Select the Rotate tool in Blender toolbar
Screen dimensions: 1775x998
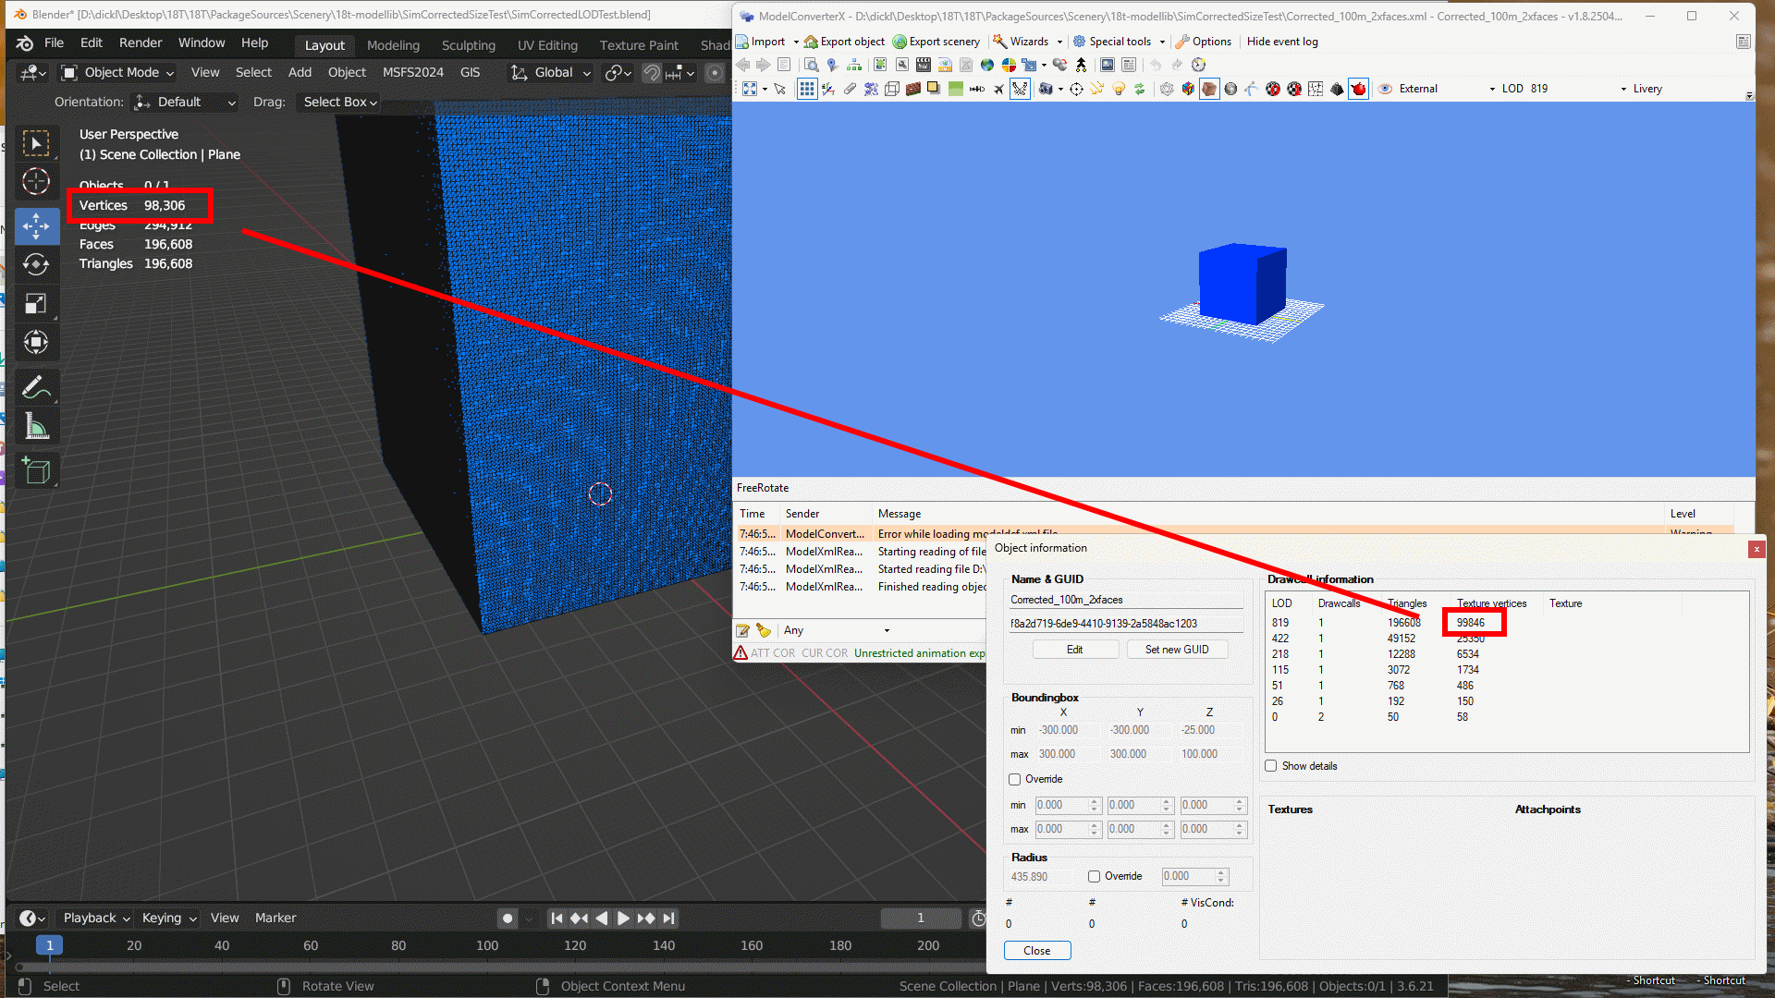click(36, 265)
